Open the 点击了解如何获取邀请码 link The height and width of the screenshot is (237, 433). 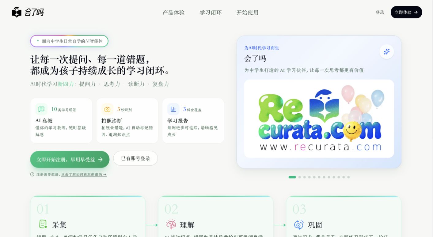click(84, 175)
